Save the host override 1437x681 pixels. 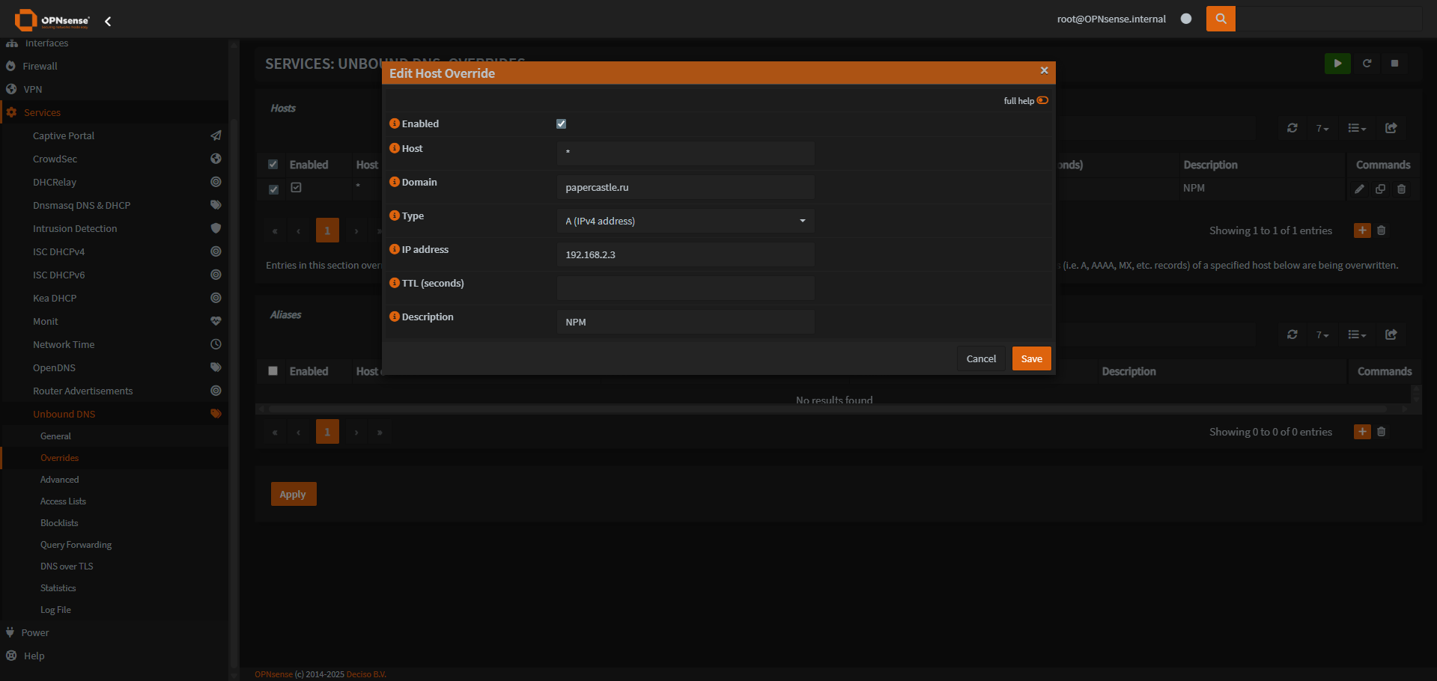coord(1031,358)
